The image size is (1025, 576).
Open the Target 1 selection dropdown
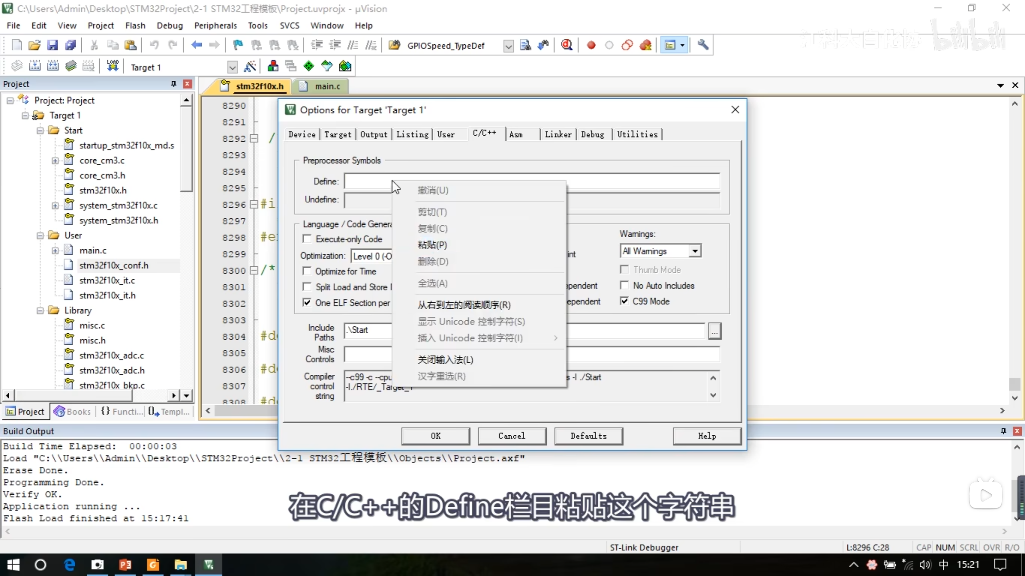(x=232, y=67)
